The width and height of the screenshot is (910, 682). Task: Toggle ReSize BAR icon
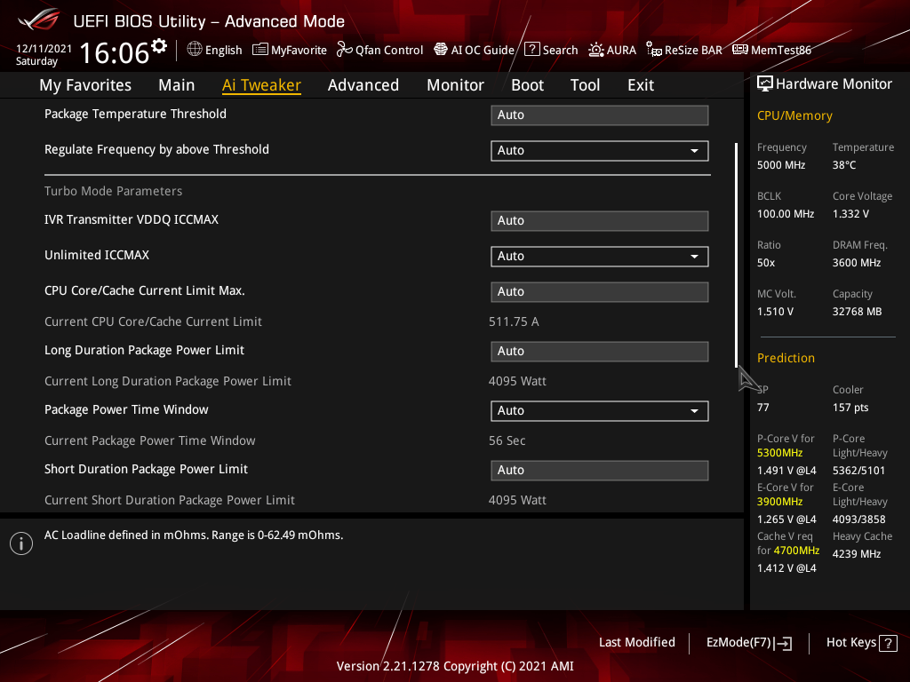click(x=654, y=50)
